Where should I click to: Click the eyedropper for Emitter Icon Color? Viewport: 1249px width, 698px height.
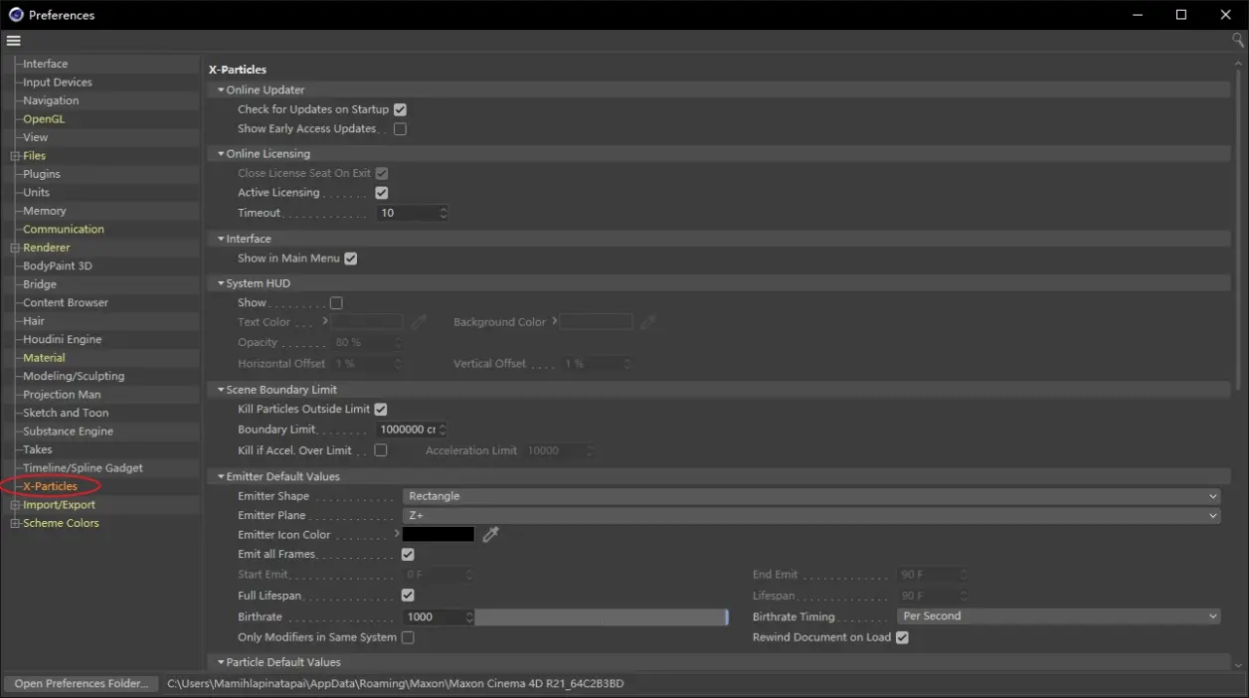point(490,534)
